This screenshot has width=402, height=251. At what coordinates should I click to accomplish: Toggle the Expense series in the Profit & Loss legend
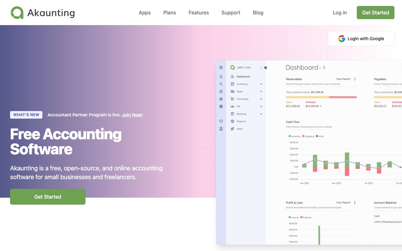(x=306, y=217)
